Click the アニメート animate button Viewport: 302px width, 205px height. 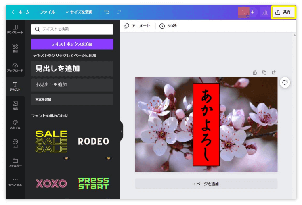pyautogui.click(x=137, y=26)
